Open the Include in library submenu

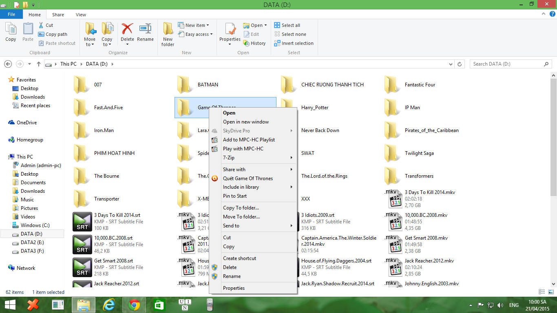coord(253,187)
